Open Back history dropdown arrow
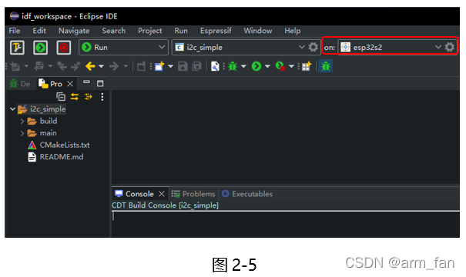Viewport: 466px width, 277px height. click(x=102, y=66)
